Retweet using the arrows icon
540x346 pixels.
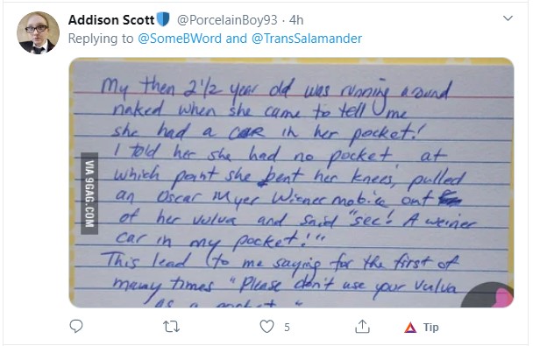coord(171,327)
